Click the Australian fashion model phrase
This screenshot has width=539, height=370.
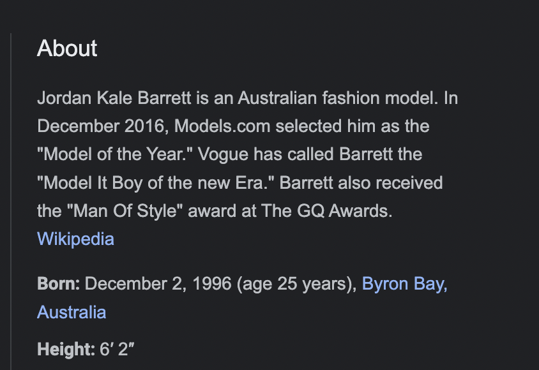[338, 98]
